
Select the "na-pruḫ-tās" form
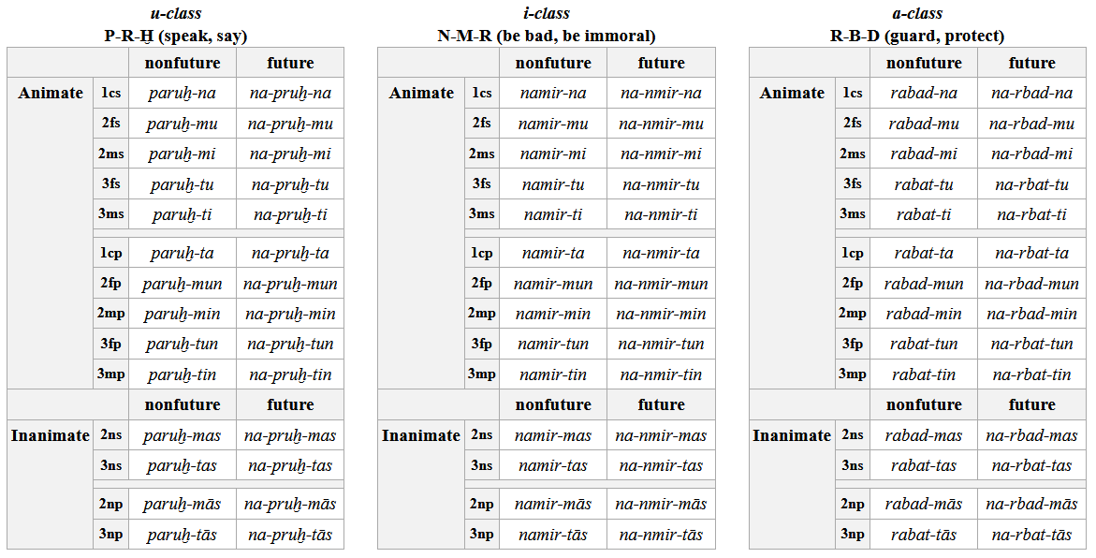tap(290, 535)
